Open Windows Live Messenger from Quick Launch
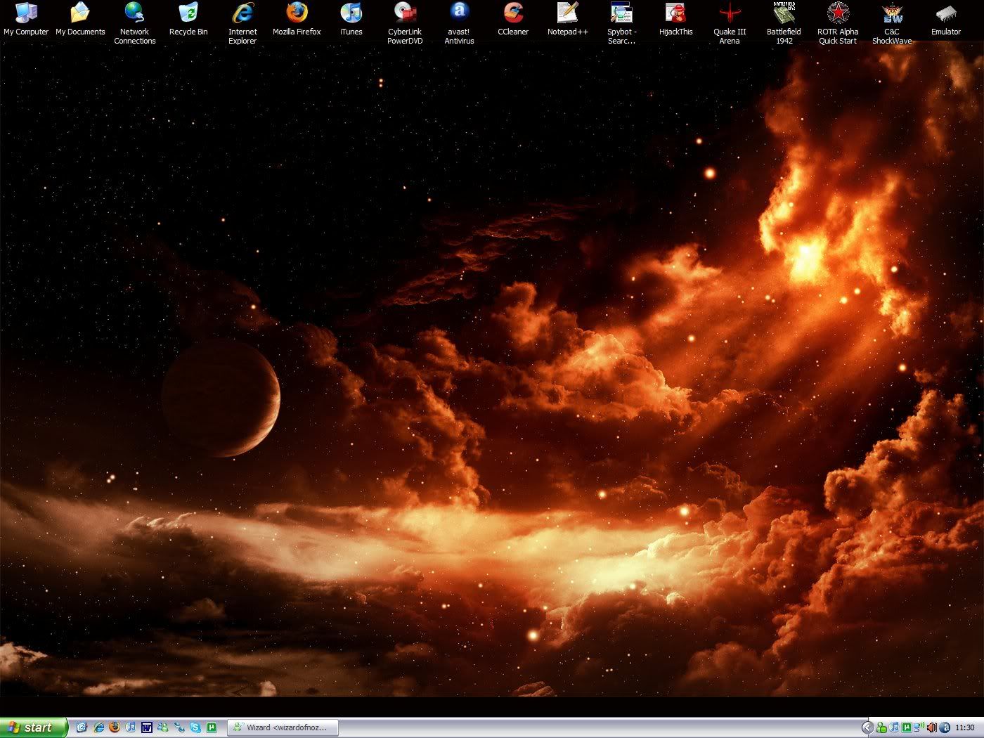Screen dimensions: 984x738 tap(163, 727)
